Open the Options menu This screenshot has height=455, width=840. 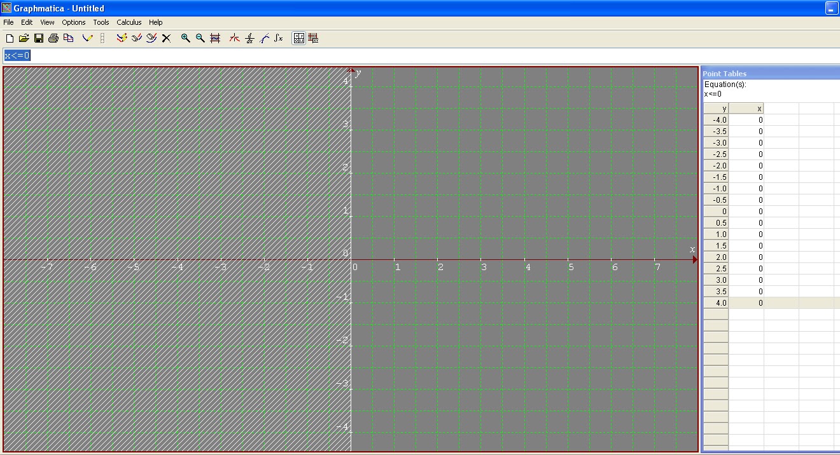point(74,22)
